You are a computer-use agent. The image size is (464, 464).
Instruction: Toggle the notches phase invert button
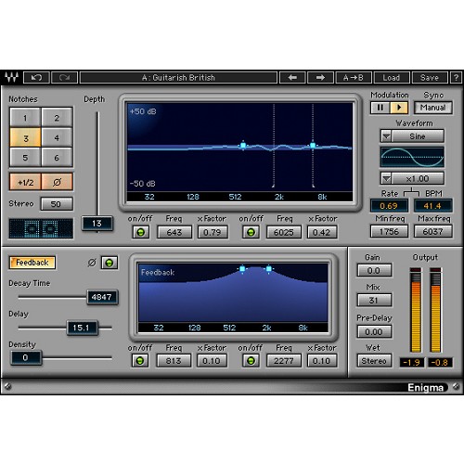coord(57,182)
